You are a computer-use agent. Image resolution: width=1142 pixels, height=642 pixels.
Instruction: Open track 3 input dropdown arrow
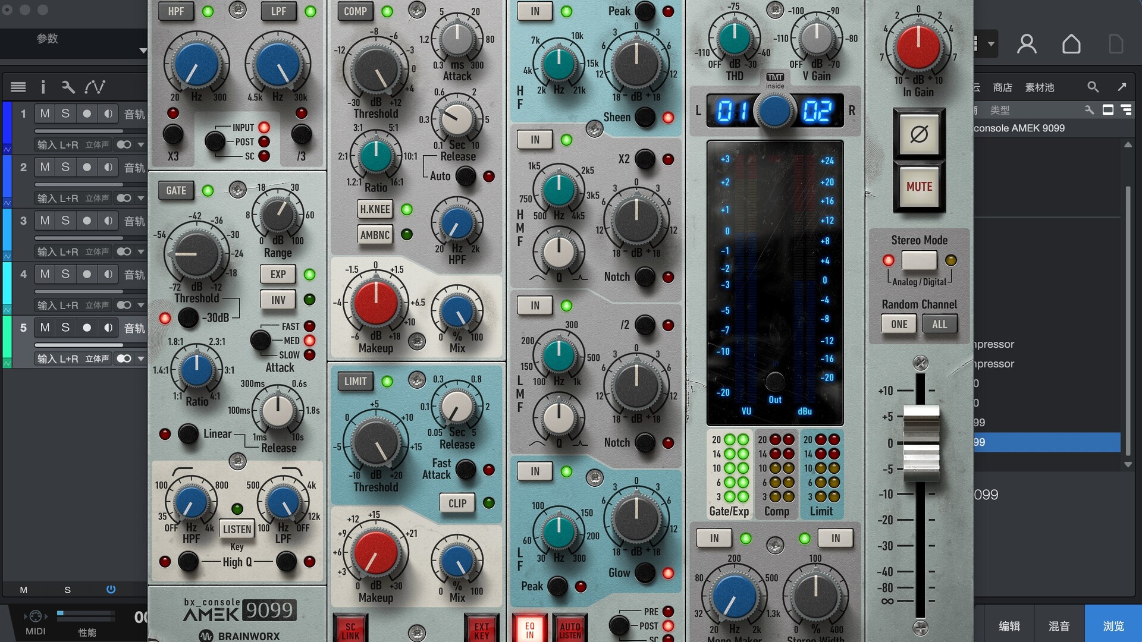(x=141, y=251)
